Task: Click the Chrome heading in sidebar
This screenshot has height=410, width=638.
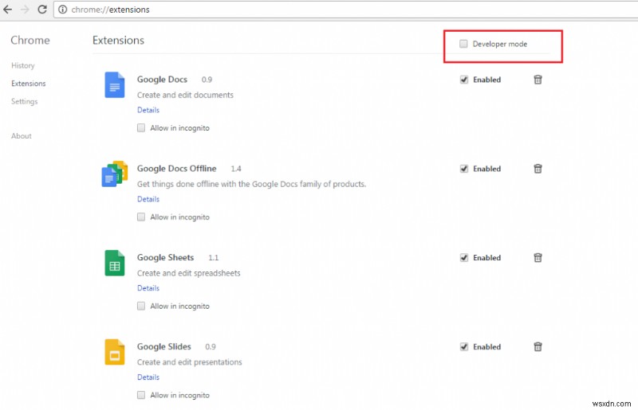Action: tap(30, 41)
